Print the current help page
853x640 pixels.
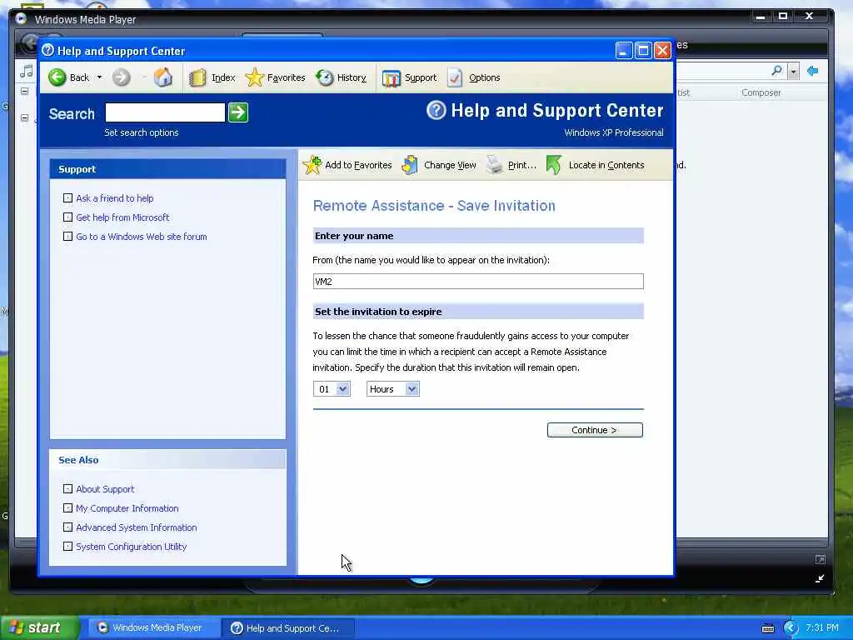[x=511, y=165]
